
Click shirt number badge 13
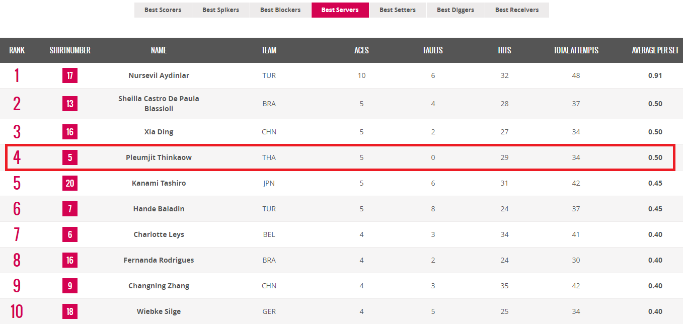pyautogui.click(x=70, y=104)
